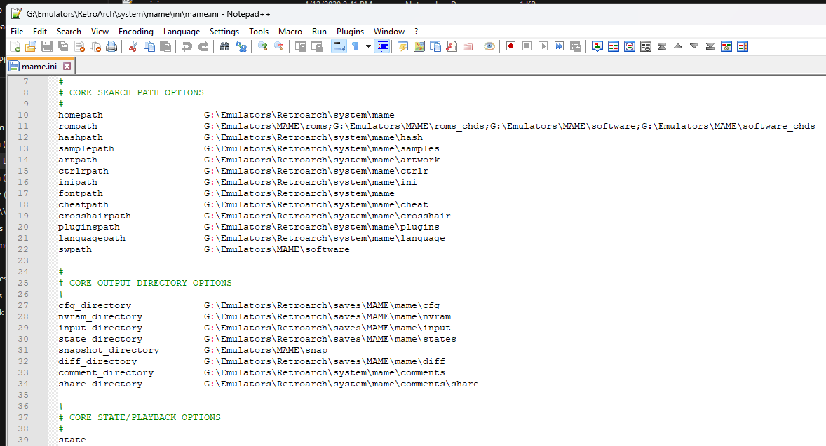Click the 'rompath' line text
Image resolution: width=826 pixels, height=446 pixels.
point(78,126)
